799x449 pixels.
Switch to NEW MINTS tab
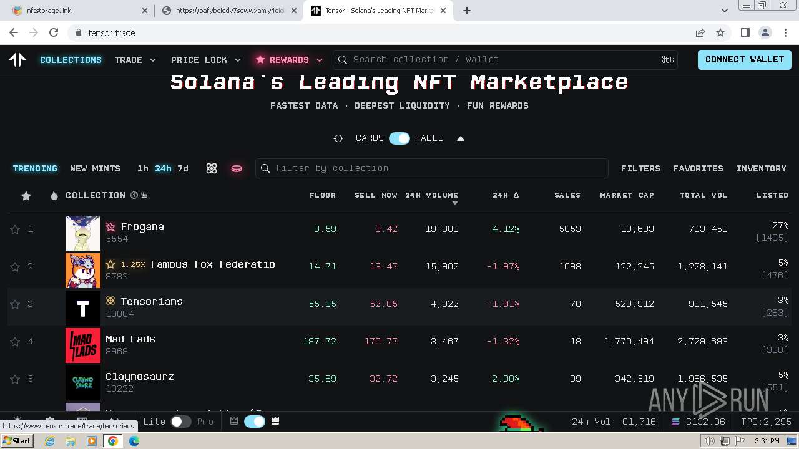(95, 168)
